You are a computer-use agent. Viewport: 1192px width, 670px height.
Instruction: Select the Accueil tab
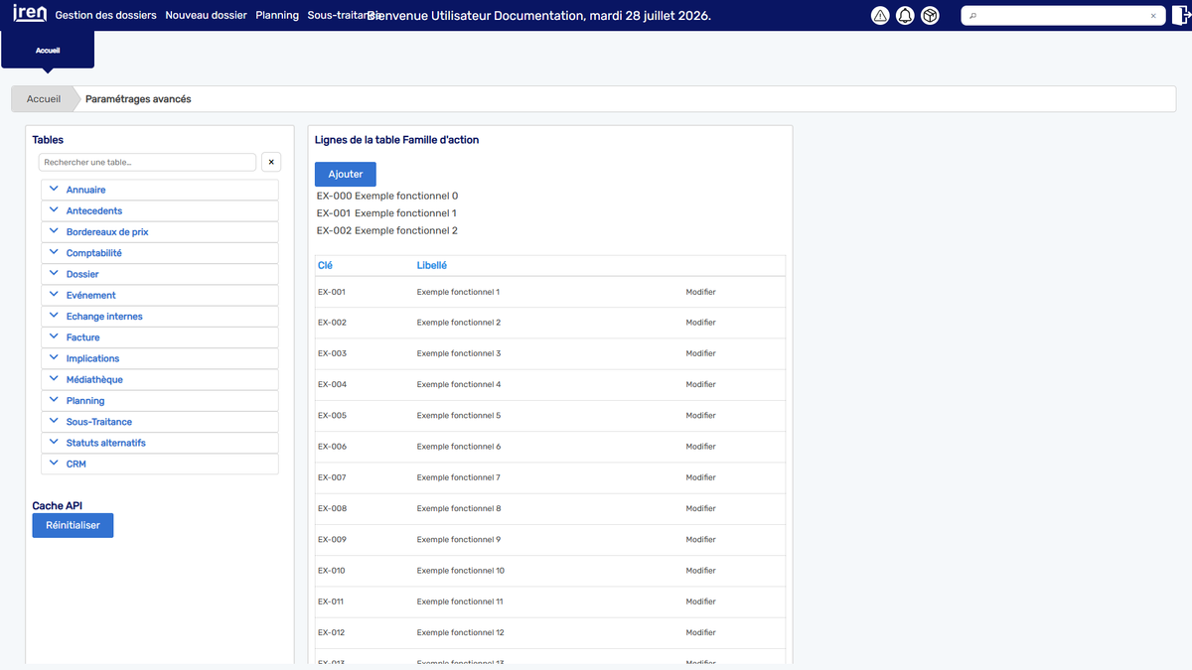coord(48,50)
